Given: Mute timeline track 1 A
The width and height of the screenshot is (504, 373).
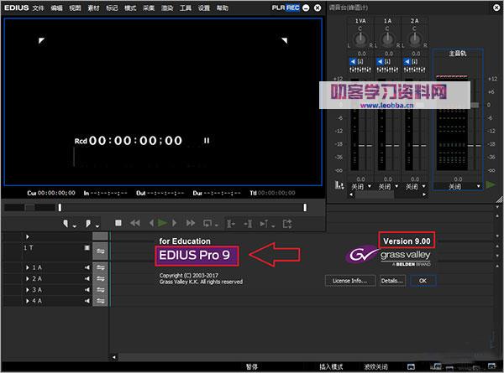Looking at the screenshot, I should click(x=87, y=267).
